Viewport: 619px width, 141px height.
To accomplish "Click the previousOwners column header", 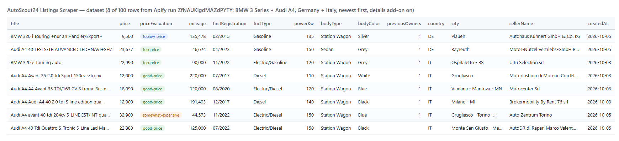I will (404, 23).
